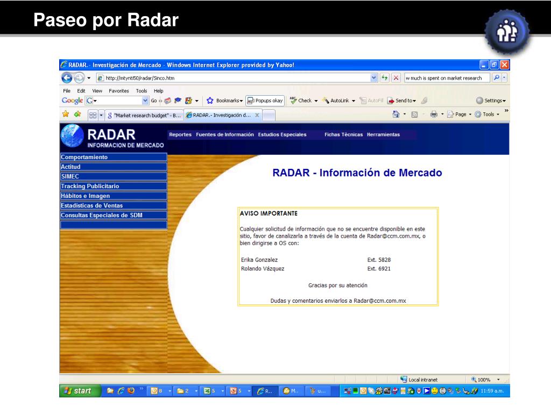Open the Favorites menu
The image size is (551, 413).
[119, 90]
